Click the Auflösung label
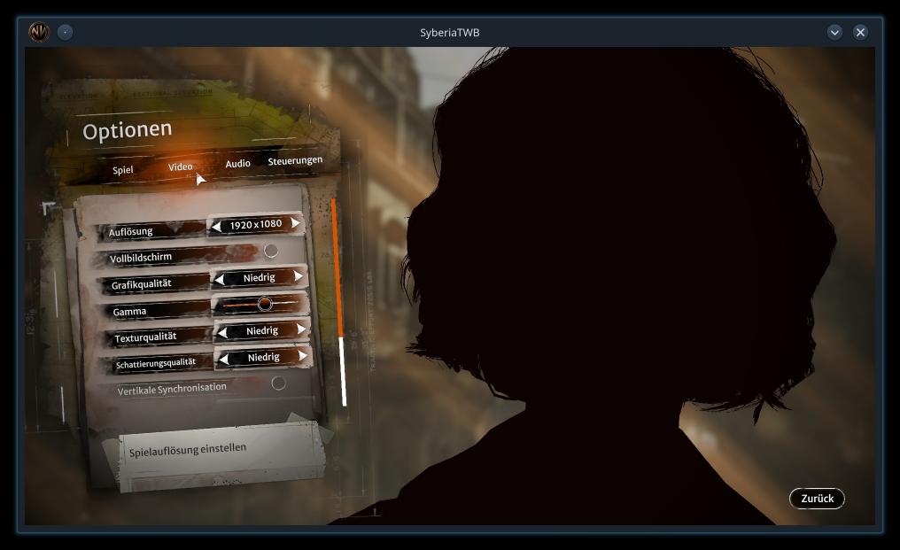Viewport: 900px width, 550px height. tap(130, 232)
